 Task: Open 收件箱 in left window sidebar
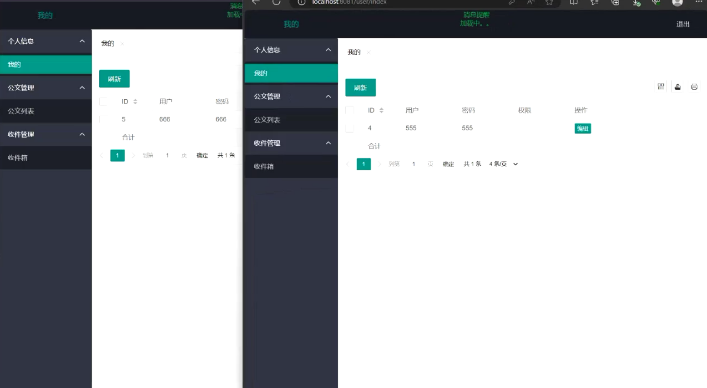(x=45, y=158)
